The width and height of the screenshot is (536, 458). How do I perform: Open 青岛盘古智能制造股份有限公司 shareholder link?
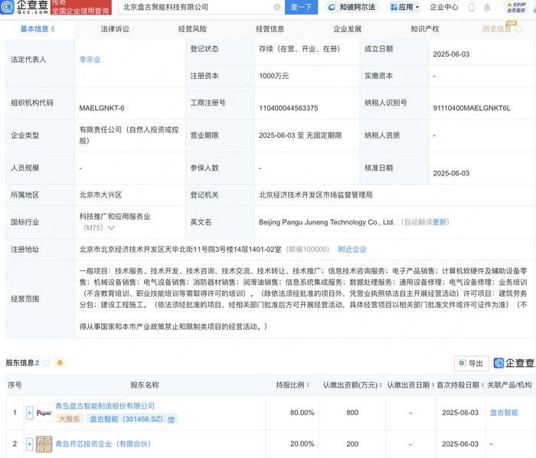(105, 406)
